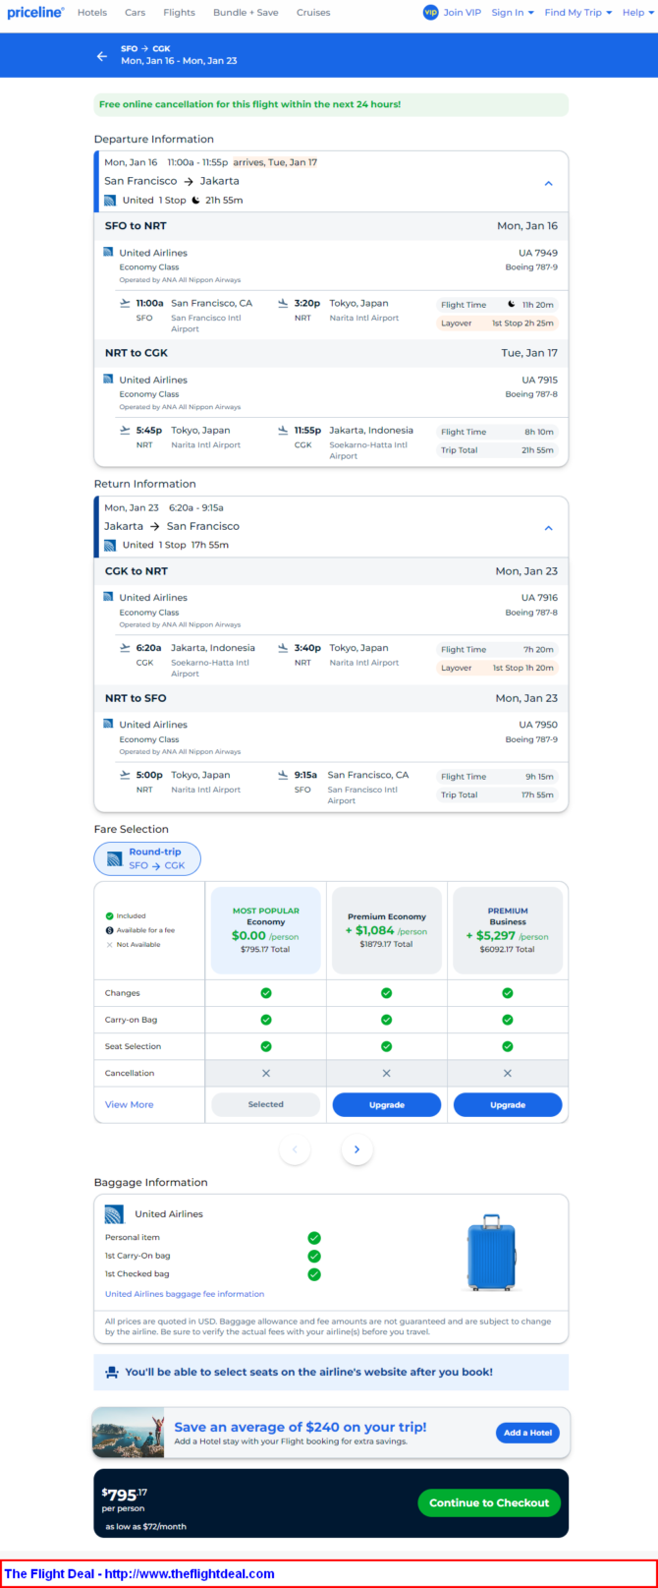658x1588 pixels.
Task: Click 'Layover 1st Stop 1h 20m' badge
Action: point(498,668)
